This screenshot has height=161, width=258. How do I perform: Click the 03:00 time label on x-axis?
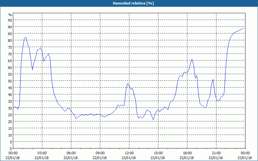pos(42,153)
